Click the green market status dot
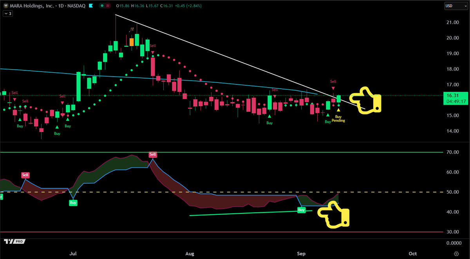This screenshot has height=259, width=470. (x=102, y=6)
